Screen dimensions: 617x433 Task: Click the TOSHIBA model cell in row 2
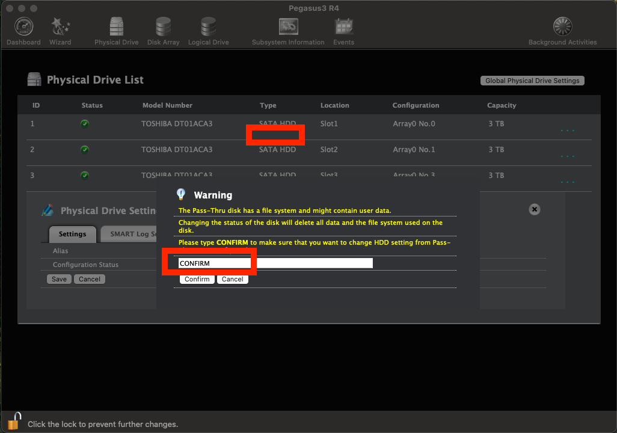click(x=177, y=150)
